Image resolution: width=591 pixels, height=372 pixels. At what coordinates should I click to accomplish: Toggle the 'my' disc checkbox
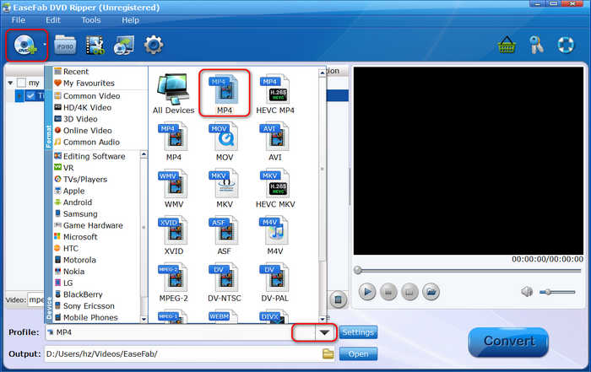tap(21, 83)
